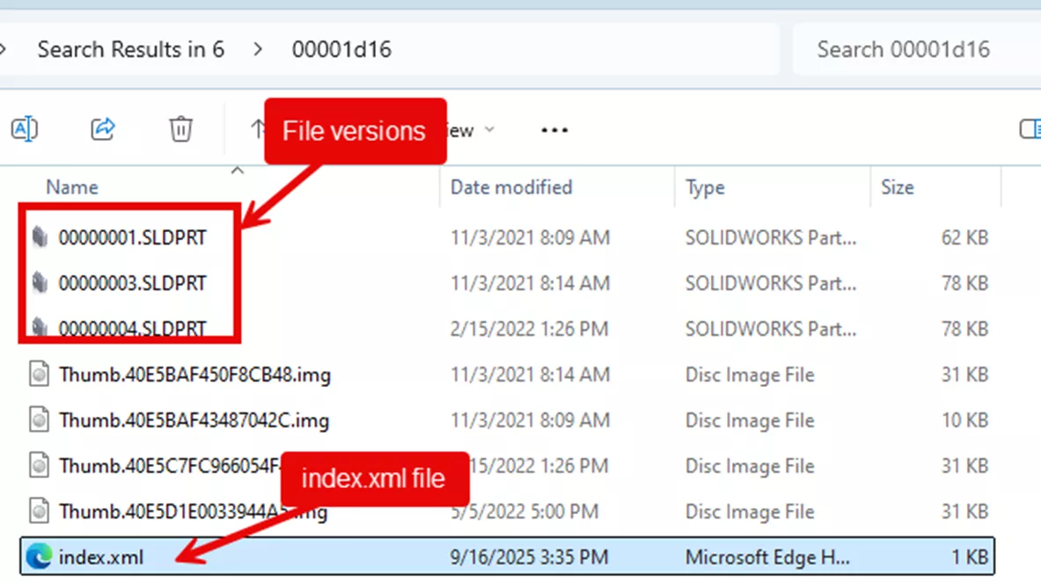Click the disc image icon beside Thumb.40E5BAF450F8CB48.img
Screen dimensions: 1041x582
pos(39,375)
